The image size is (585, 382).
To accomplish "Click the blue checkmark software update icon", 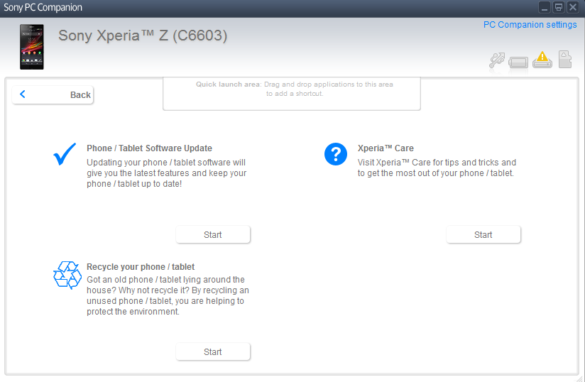I will point(65,154).
